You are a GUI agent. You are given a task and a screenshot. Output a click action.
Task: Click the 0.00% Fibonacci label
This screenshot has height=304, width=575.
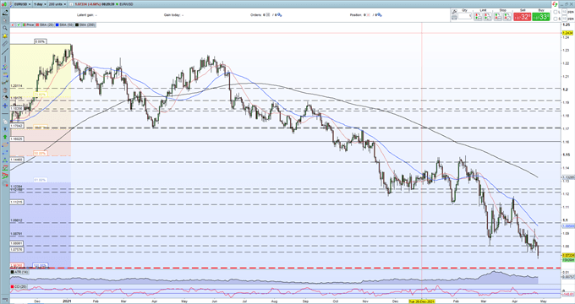pyautogui.click(x=40, y=41)
